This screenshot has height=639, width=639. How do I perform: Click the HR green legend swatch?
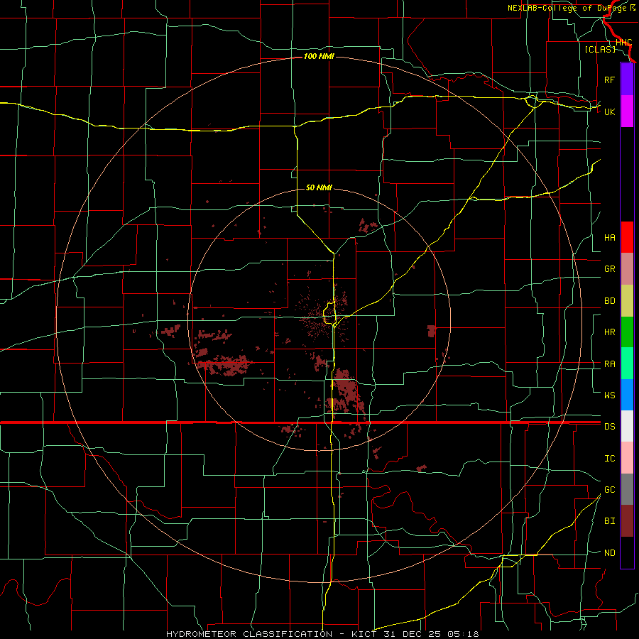pyautogui.click(x=627, y=332)
